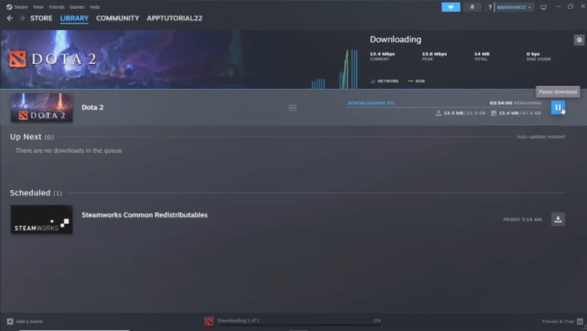Click the Add a Game label
The width and height of the screenshot is (587, 331).
point(29,321)
